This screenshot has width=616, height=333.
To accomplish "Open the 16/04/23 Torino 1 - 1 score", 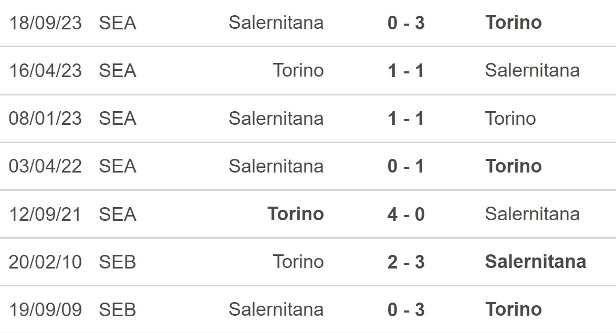I will coord(406,71).
